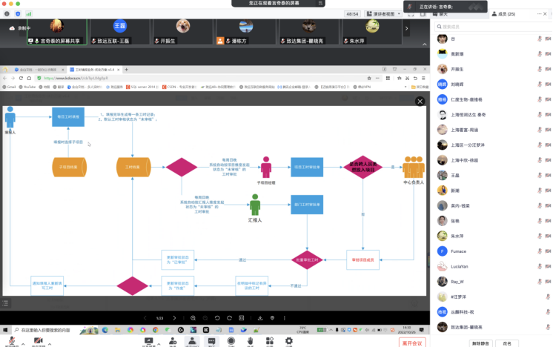Click the meeting info icon at top left
Image resolution: width=553 pixels, height=347 pixels.
7,14
